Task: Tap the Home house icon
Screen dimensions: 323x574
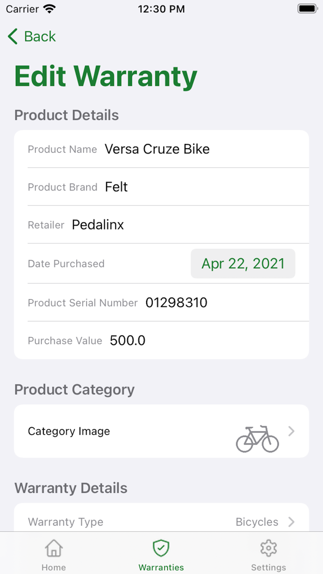Action: tap(54, 549)
